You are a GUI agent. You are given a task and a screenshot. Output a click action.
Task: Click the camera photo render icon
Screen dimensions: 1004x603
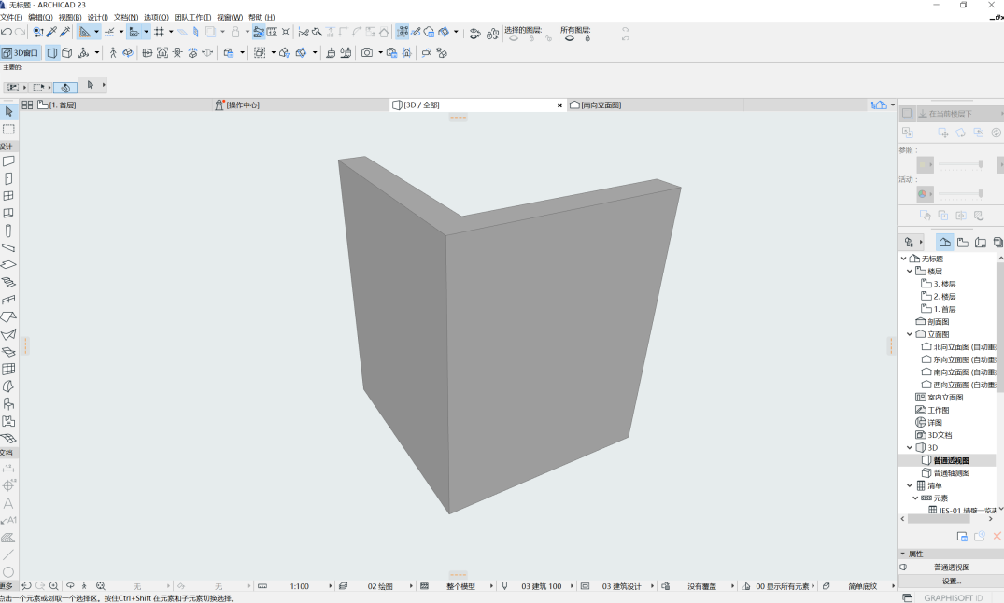point(367,52)
